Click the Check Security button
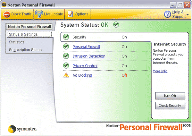The height and width of the screenshot is (136, 192). click(170, 106)
